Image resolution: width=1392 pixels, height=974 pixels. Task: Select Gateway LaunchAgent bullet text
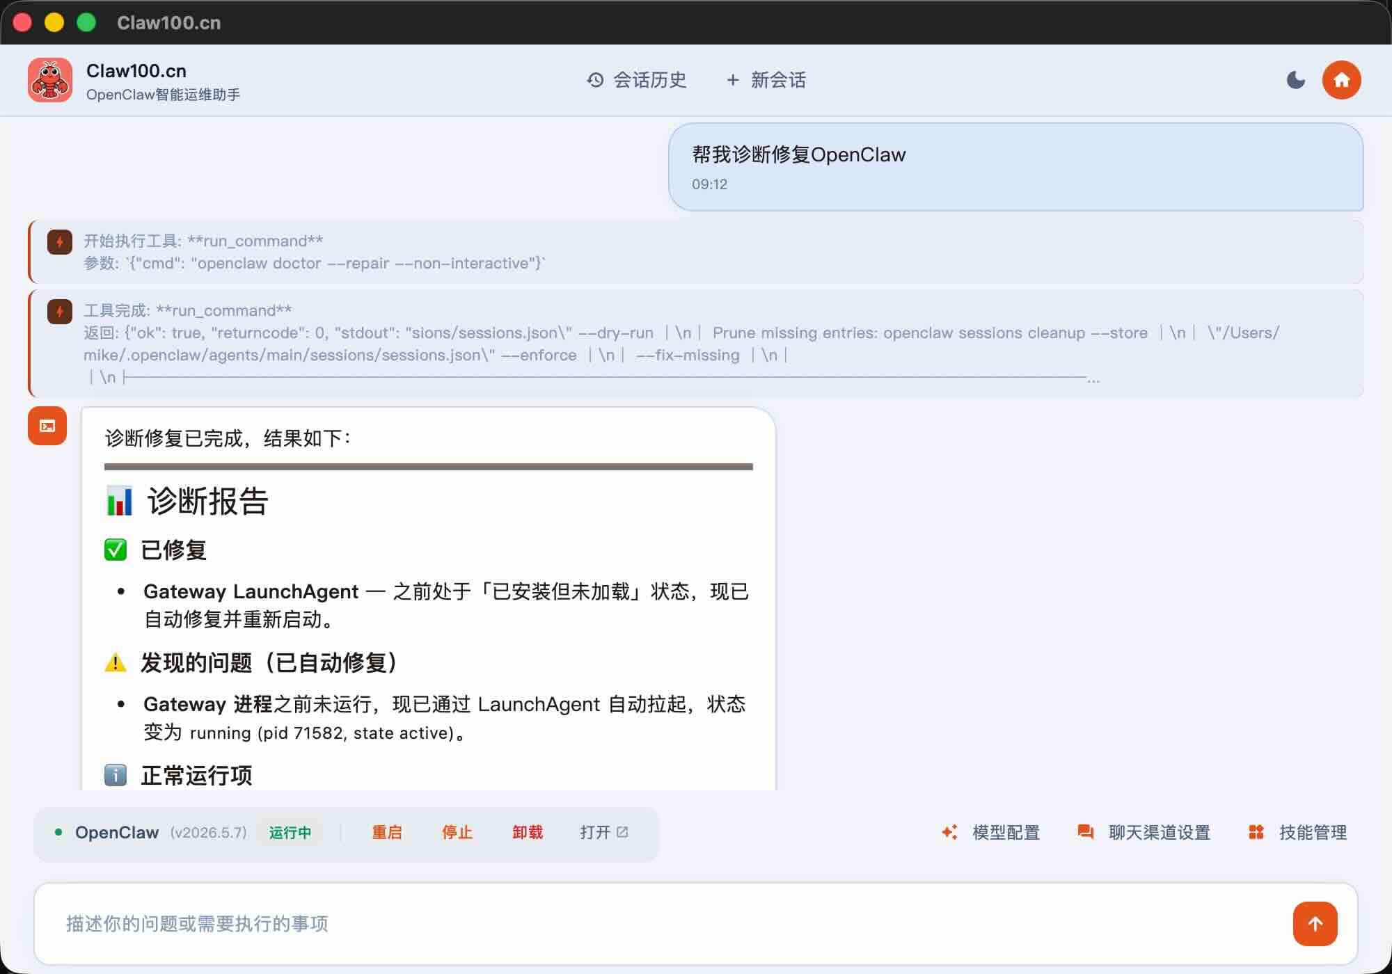[x=445, y=605]
